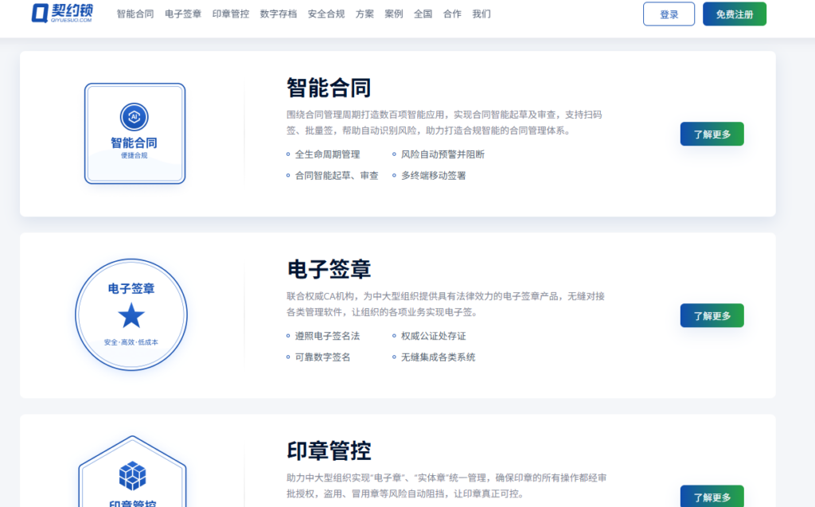
Task: Click the 契约锁 logo in header
Action: point(62,14)
